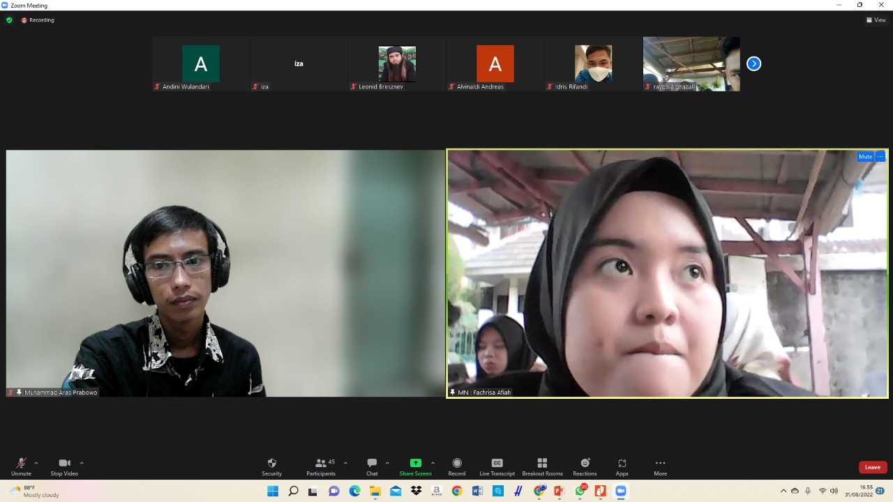
Task: Open Breakout Rooms
Action: coord(542,466)
